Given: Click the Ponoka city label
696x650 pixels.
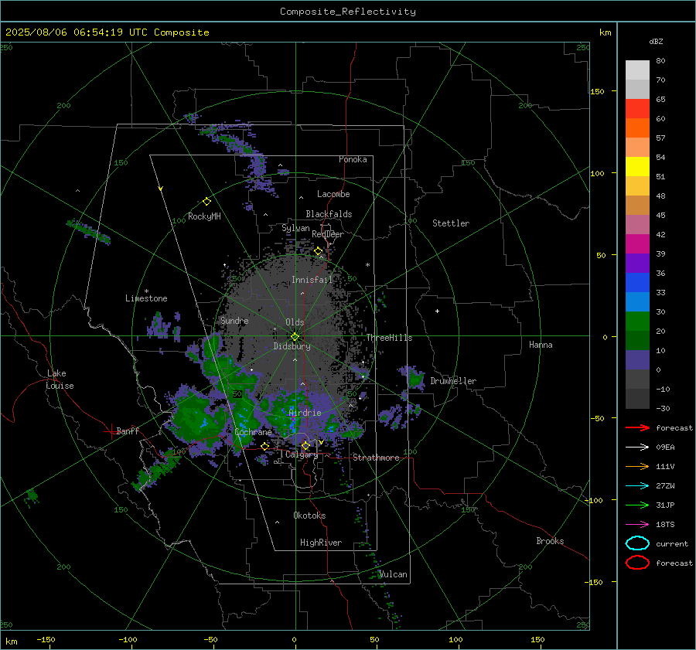Looking at the screenshot, I should 353,159.
